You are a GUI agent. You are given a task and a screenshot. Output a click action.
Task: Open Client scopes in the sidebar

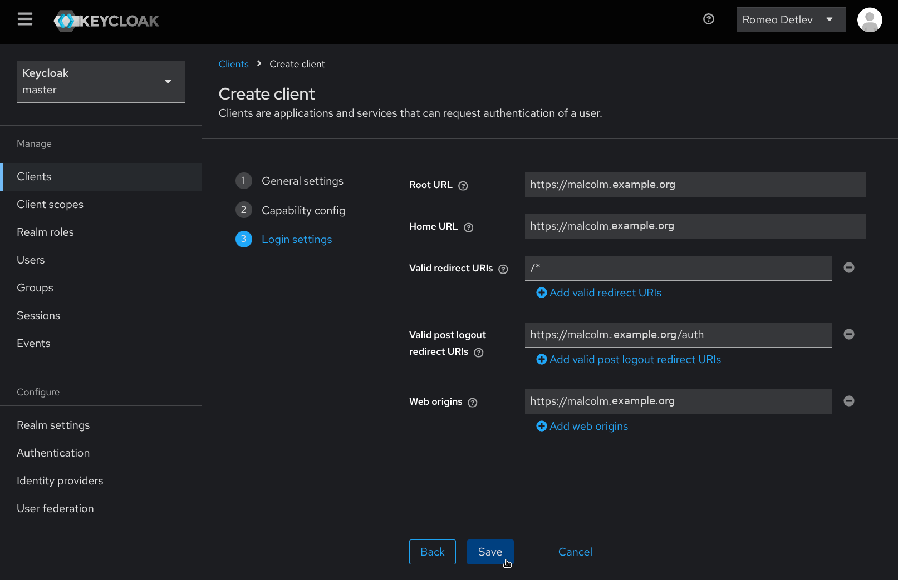101,205
